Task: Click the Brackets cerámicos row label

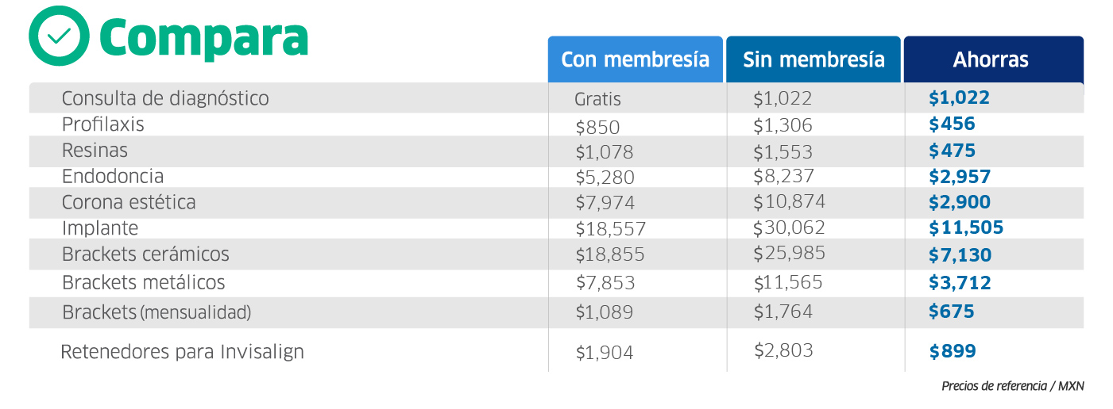Action: [x=145, y=254]
